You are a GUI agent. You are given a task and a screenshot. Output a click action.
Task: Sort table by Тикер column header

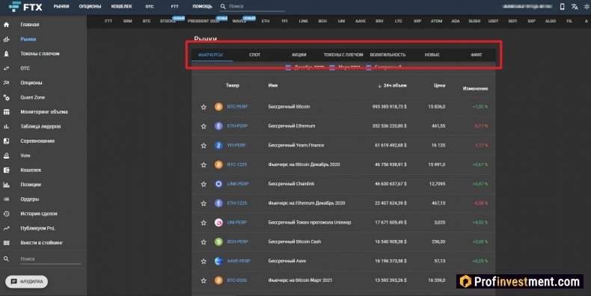233,85
